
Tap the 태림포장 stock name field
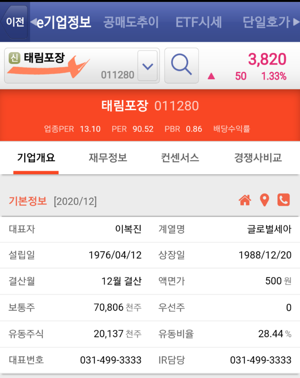click(x=71, y=66)
